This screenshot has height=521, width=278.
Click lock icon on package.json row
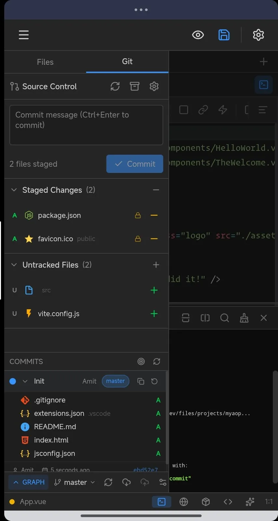[138, 216]
